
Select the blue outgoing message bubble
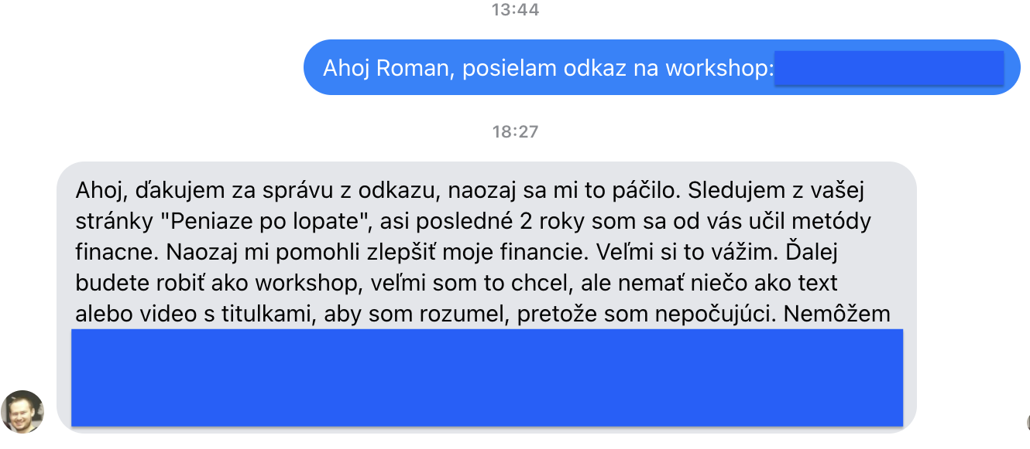(661, 67)
